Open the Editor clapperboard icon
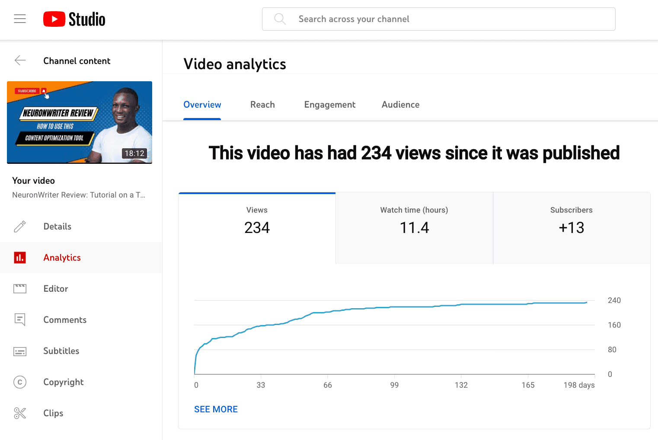Viewport: 658px width, 440px height. (x=20, y=288)
